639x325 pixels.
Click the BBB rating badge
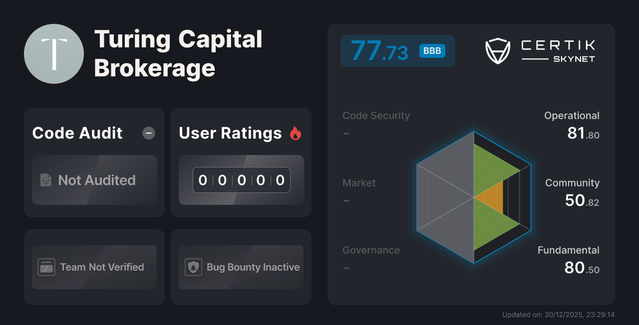coord(431,50)
